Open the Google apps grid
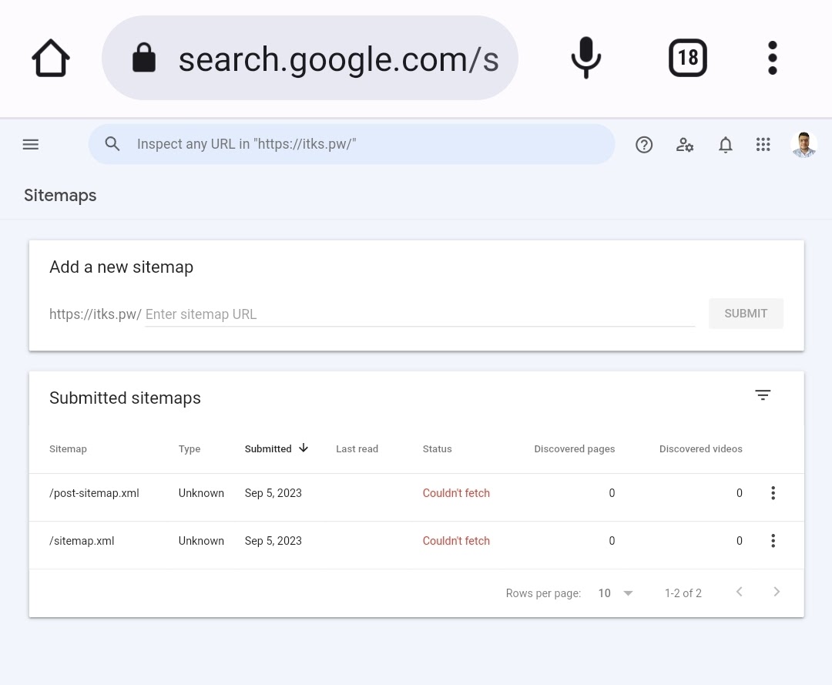Image resolution: width=832 pixels, height=685 pixels. (763, 144)
